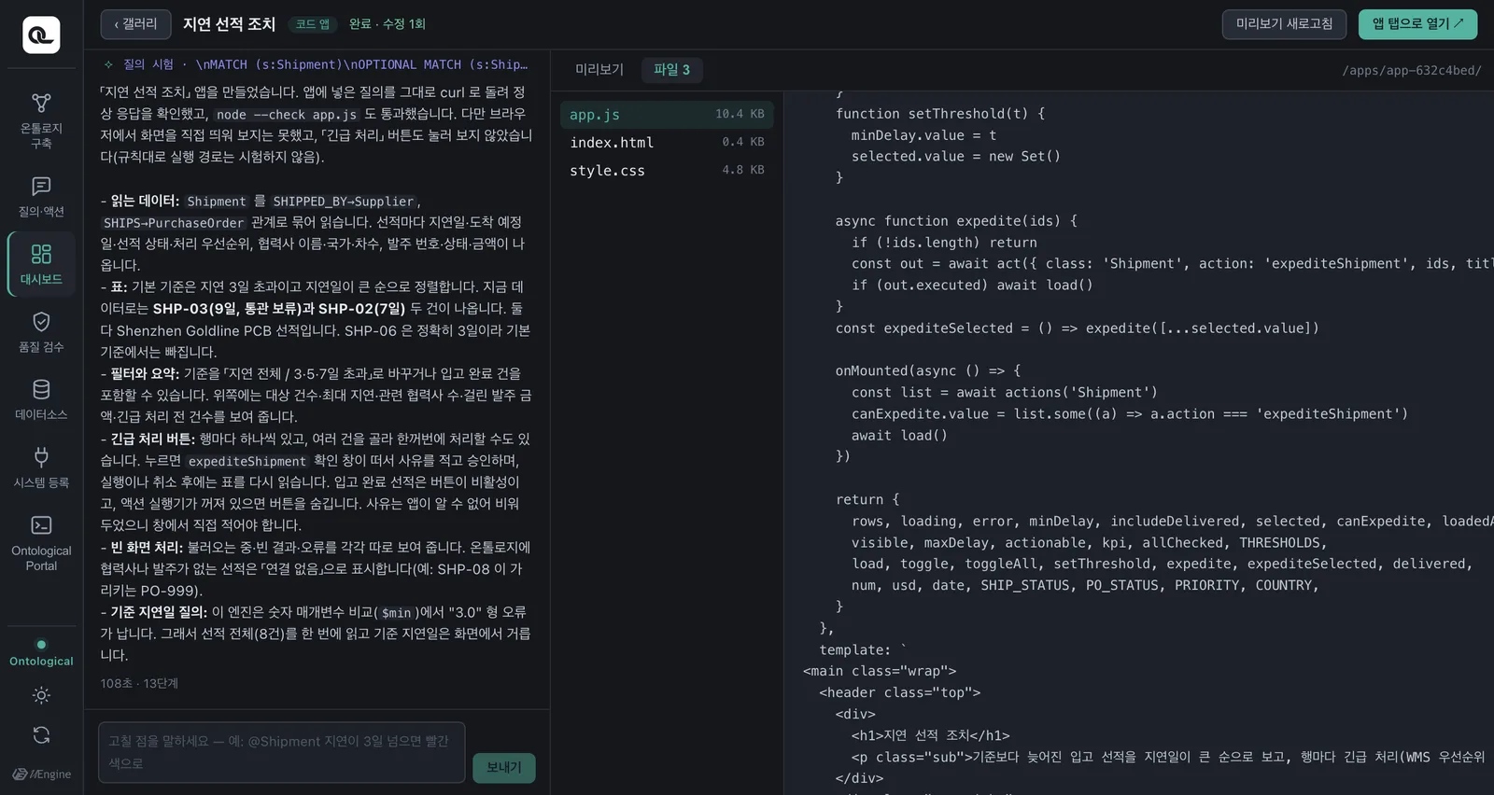Select style.css in the file list
1494x795 pixels.
(667, 171)
